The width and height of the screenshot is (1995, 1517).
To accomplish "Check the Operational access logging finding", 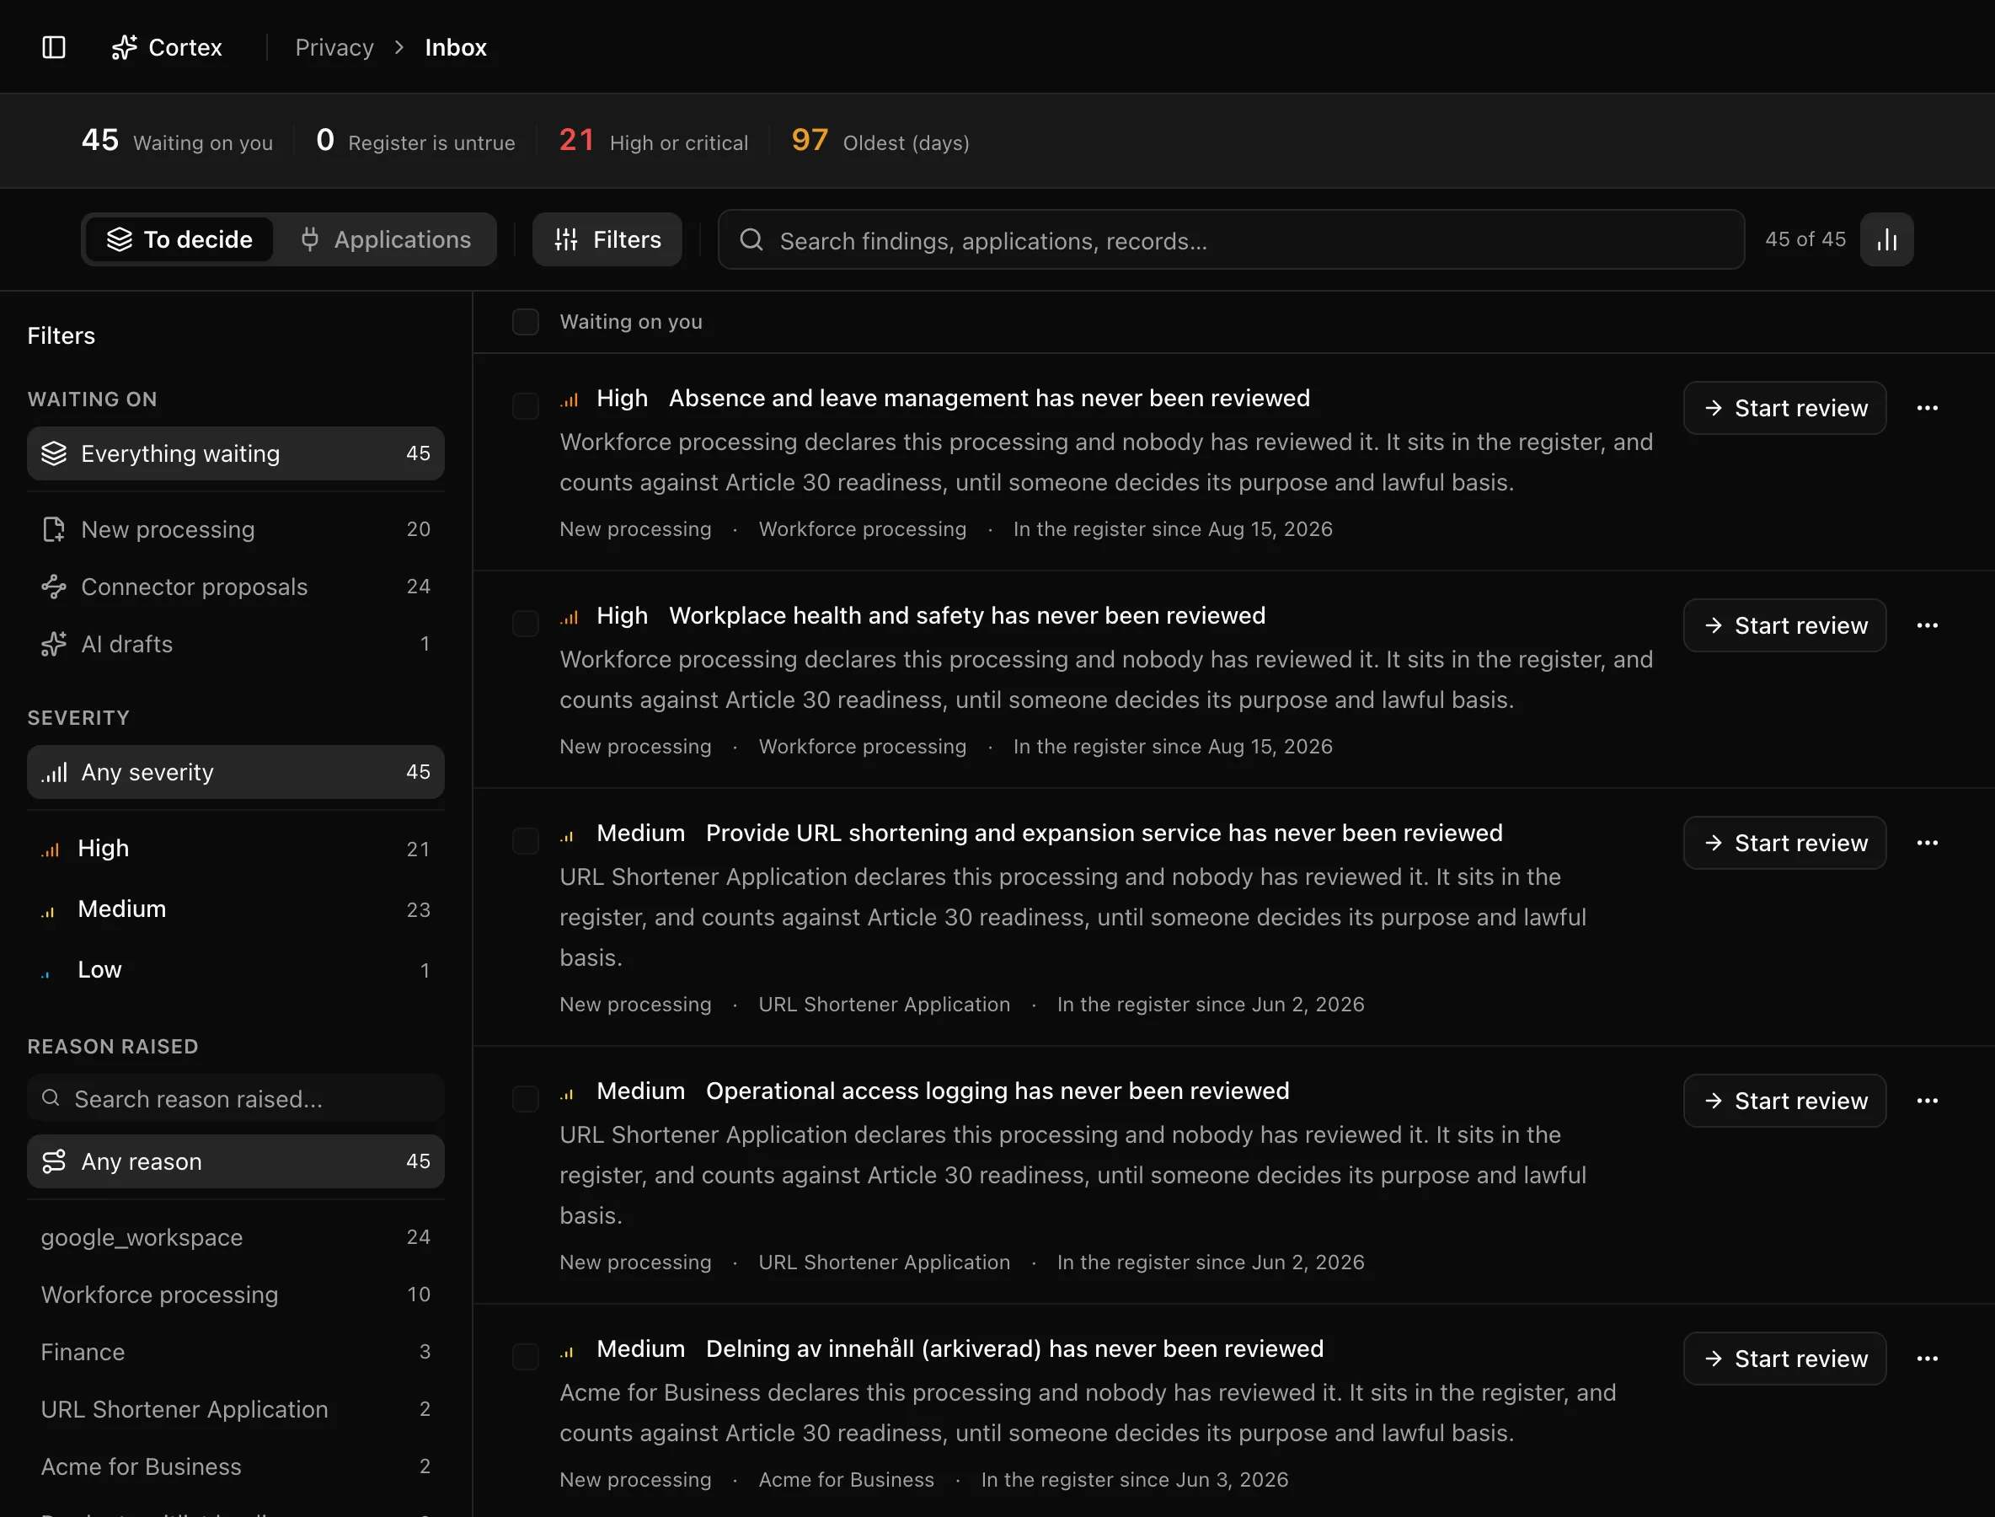I will (x=526, y=1099).
